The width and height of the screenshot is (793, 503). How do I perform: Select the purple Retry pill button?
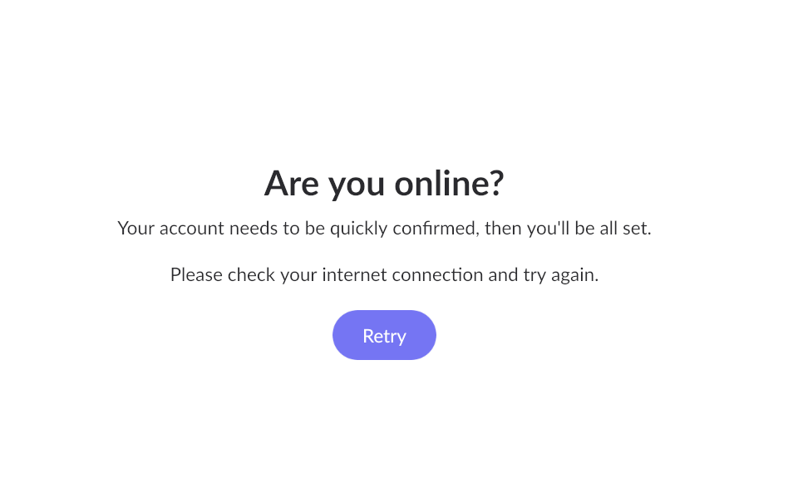384,335
